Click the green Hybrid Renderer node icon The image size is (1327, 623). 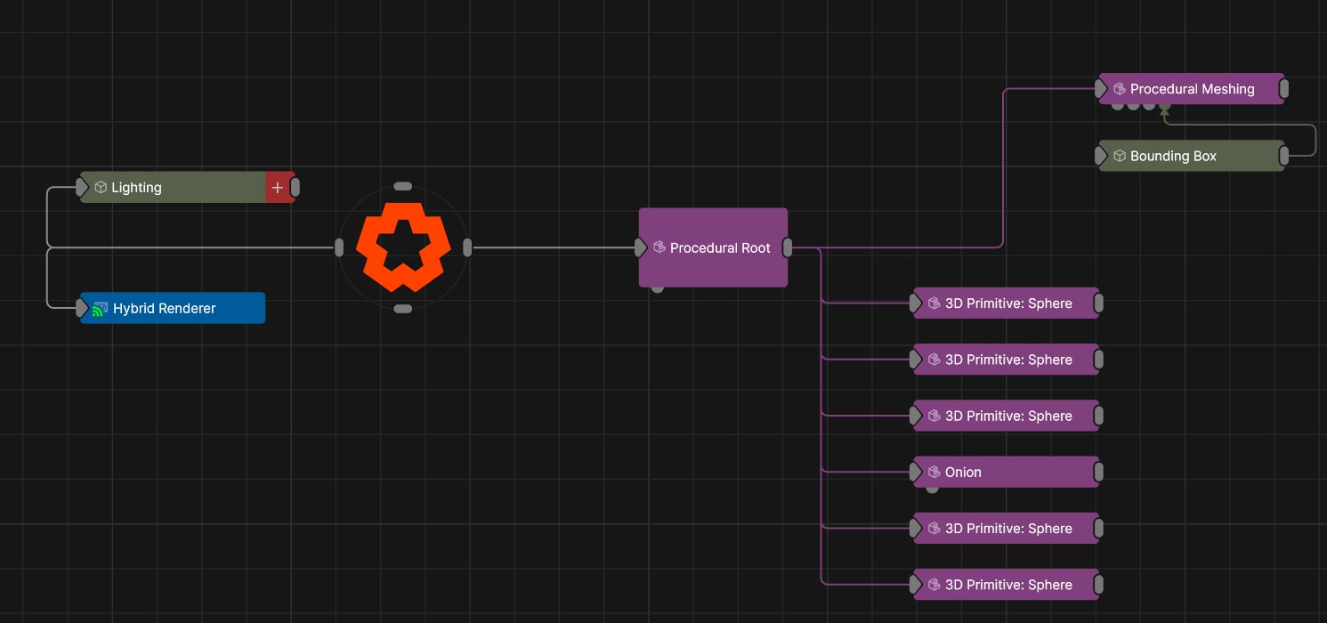pos(101,309)
